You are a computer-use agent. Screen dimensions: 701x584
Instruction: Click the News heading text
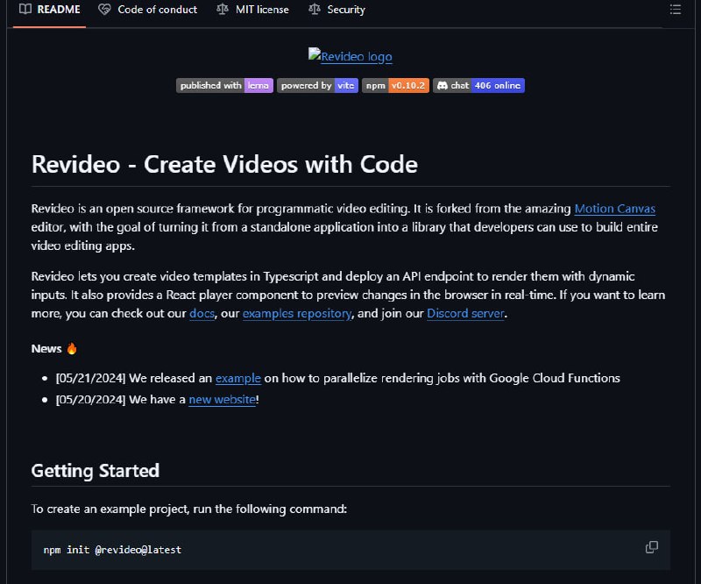click(46, 348)
